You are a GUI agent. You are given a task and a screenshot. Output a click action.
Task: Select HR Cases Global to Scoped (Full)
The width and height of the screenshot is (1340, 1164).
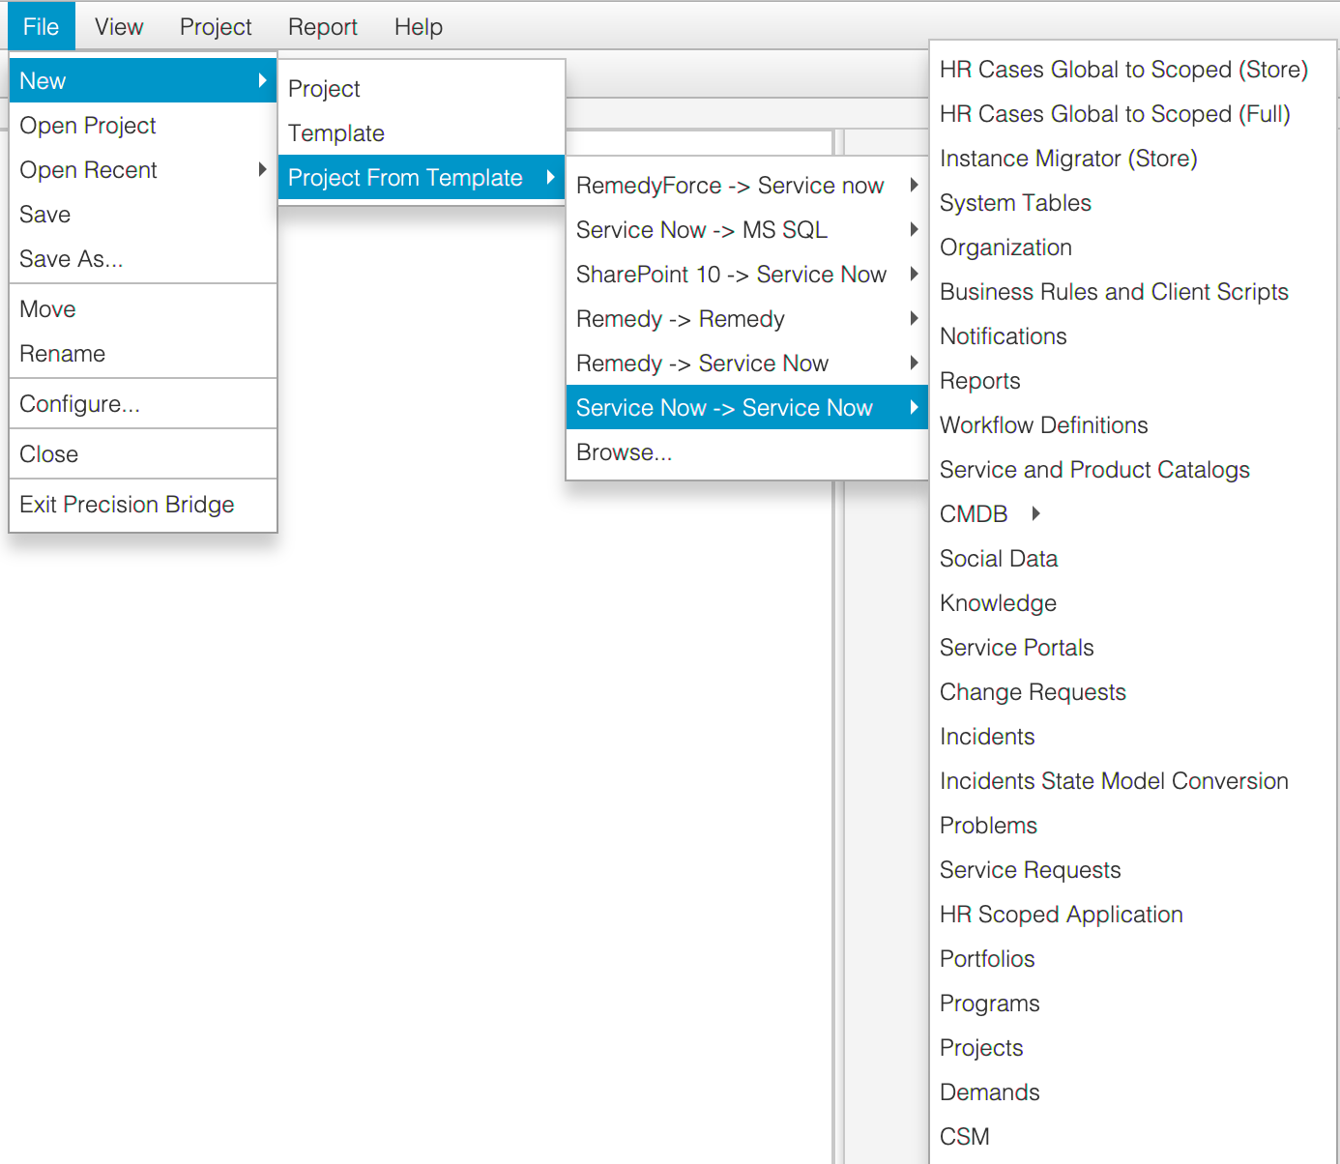pos(1133,113)
